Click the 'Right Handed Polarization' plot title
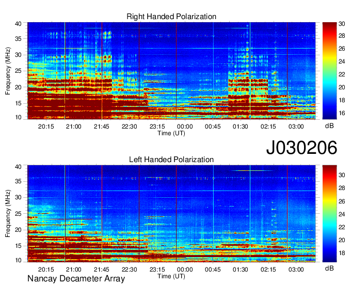Screen dimensions: 351x285 [x=171, y=17]
